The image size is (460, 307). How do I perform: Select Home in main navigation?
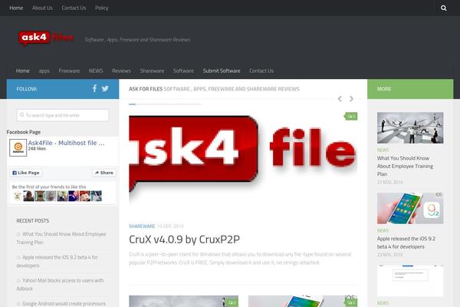(22, 71)
